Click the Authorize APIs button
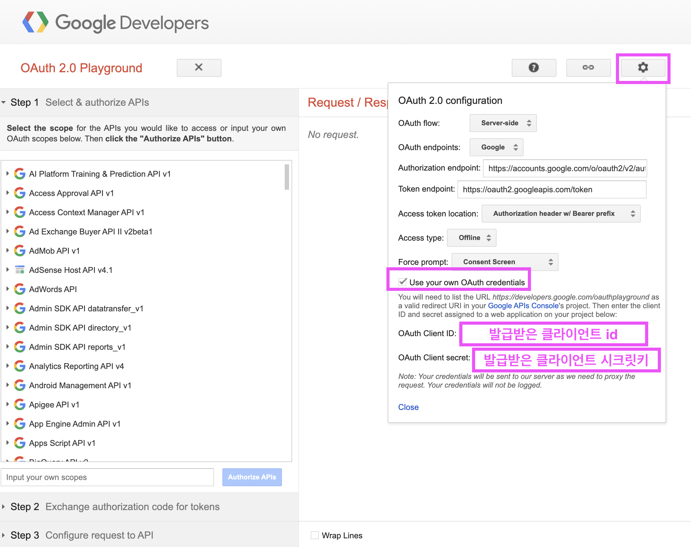The image size is (691, 547). [252, 477]
